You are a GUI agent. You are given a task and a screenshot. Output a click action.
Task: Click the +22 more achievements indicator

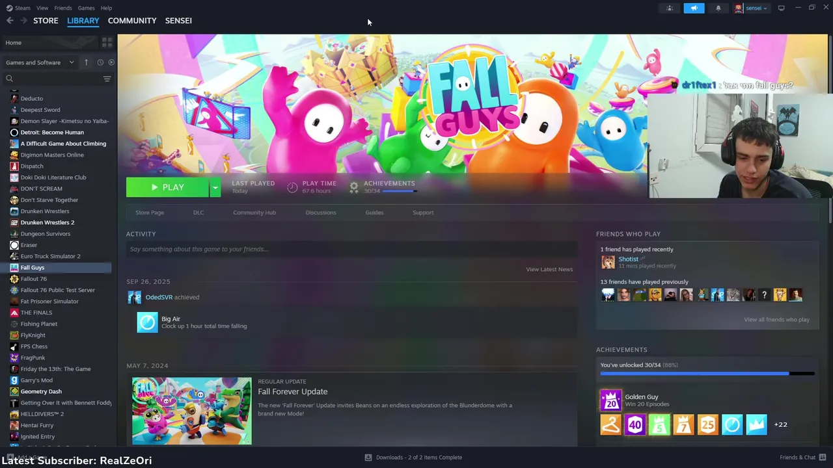[780, 424]
